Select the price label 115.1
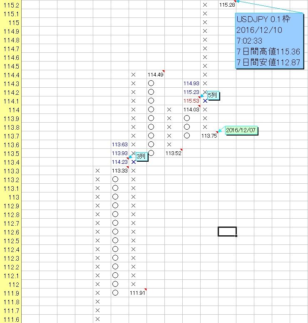308x323 pixels. click(11, 14)
